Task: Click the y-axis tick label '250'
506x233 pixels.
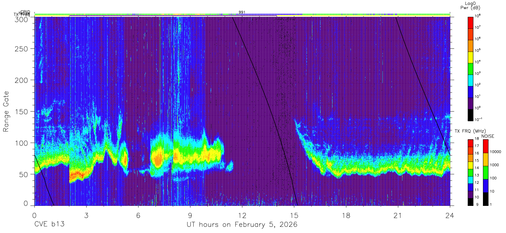Action: pos(22,49)
